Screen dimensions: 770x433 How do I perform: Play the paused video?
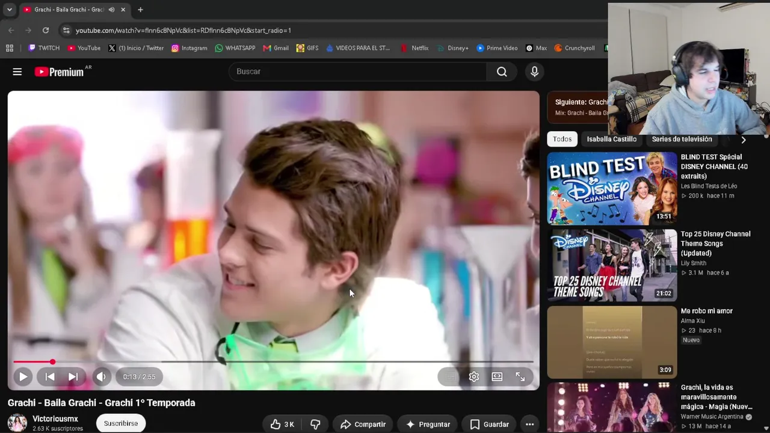(x=23, y=377)
